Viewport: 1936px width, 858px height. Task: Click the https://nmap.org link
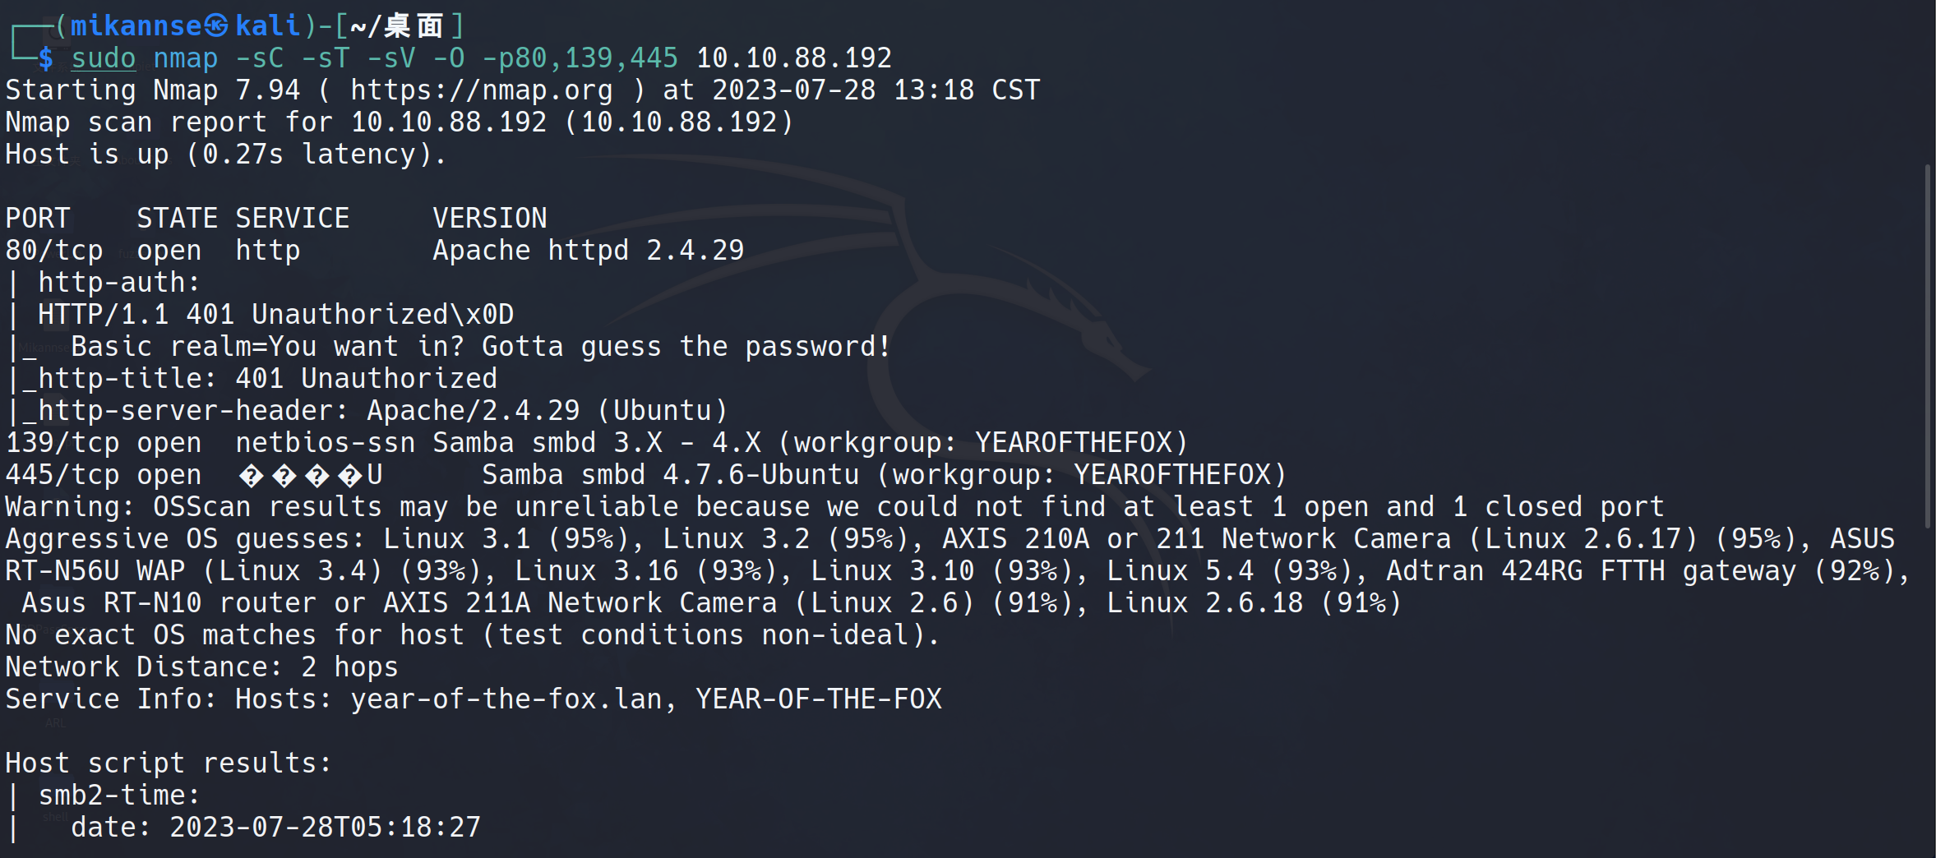tap(481, 90)
